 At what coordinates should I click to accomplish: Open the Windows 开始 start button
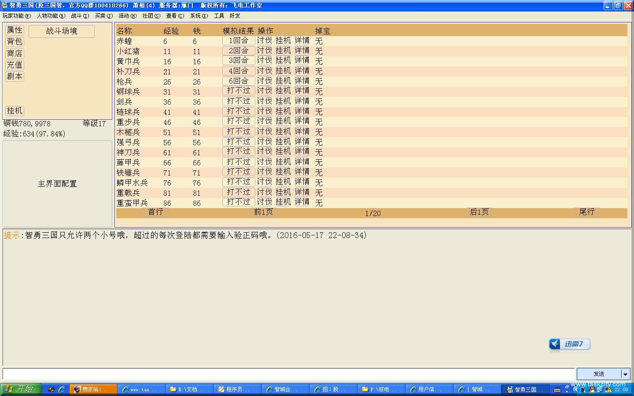click(x=20, y=389)
